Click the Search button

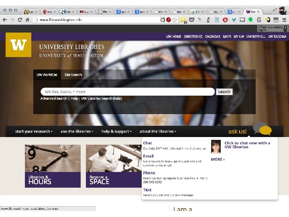[x=224, y=92]
